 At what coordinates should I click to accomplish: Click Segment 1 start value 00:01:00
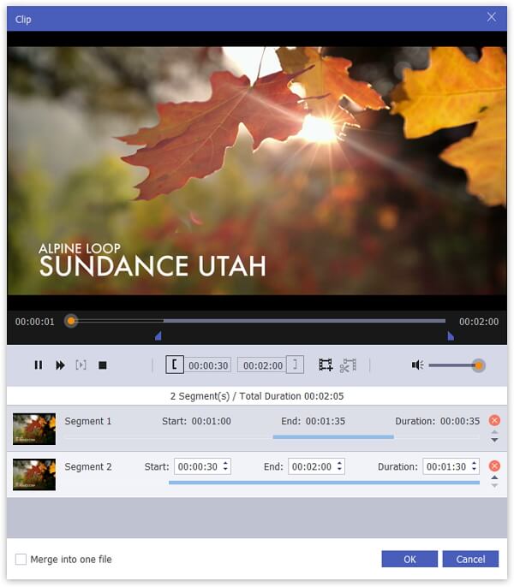click(x=212, y=421)
